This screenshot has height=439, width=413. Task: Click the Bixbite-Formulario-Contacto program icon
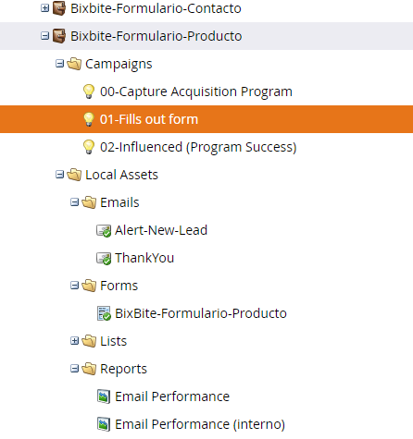pyautogui.click(x=59, y=8)
